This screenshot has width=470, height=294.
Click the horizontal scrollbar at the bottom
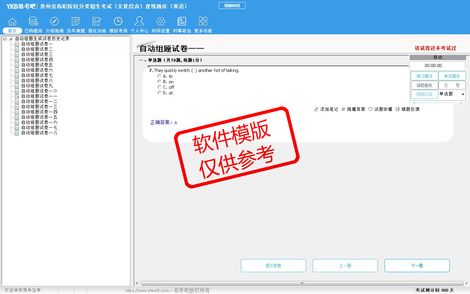[302, 283]
